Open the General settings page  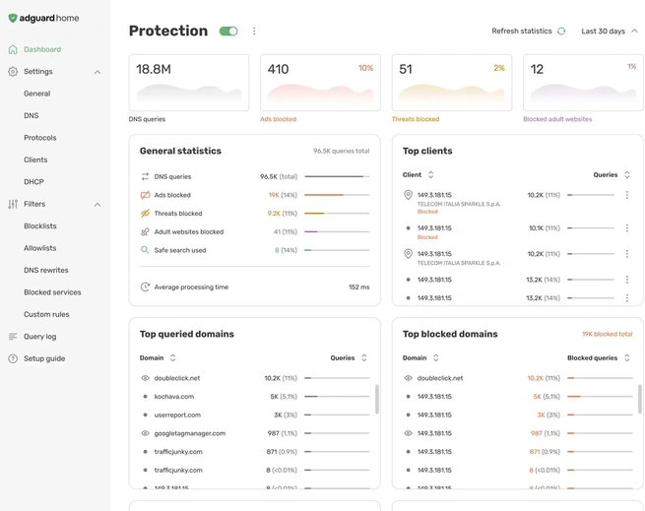[37, 94]
